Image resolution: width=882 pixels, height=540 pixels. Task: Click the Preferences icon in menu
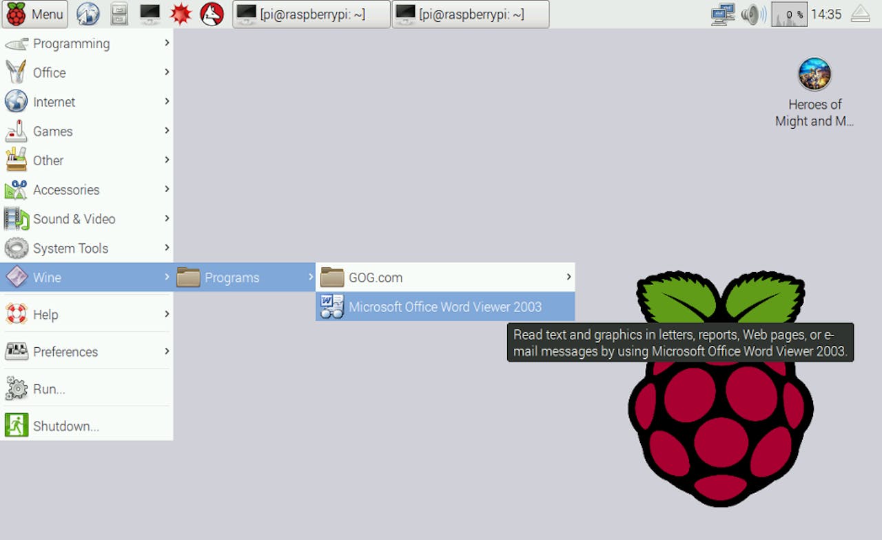[17, 352]
